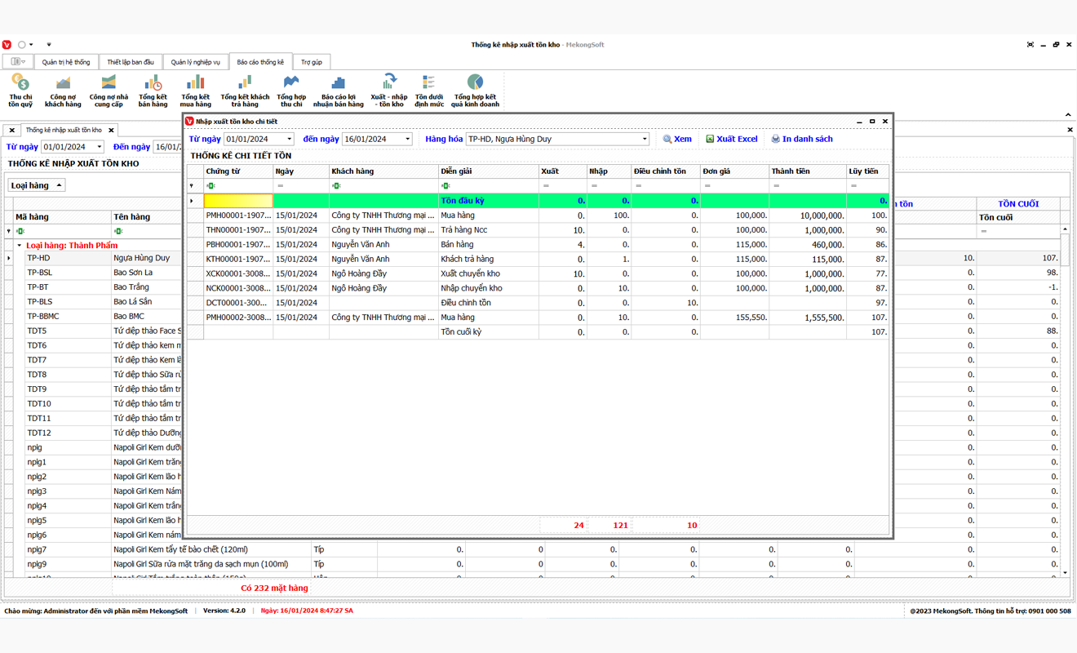
Task: Select the PMH00002 Mua hàng row
Action: click(x=538, y=318)
